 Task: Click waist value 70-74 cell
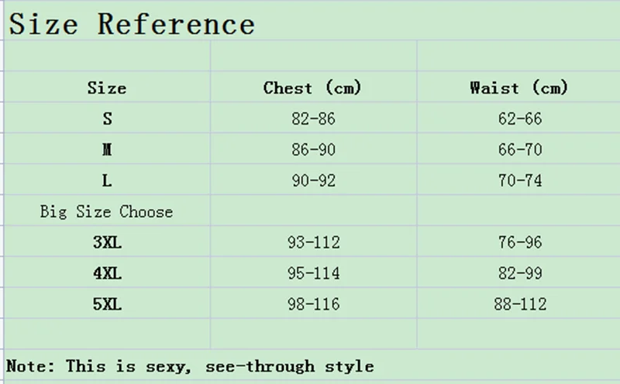[x=519, y=181]
